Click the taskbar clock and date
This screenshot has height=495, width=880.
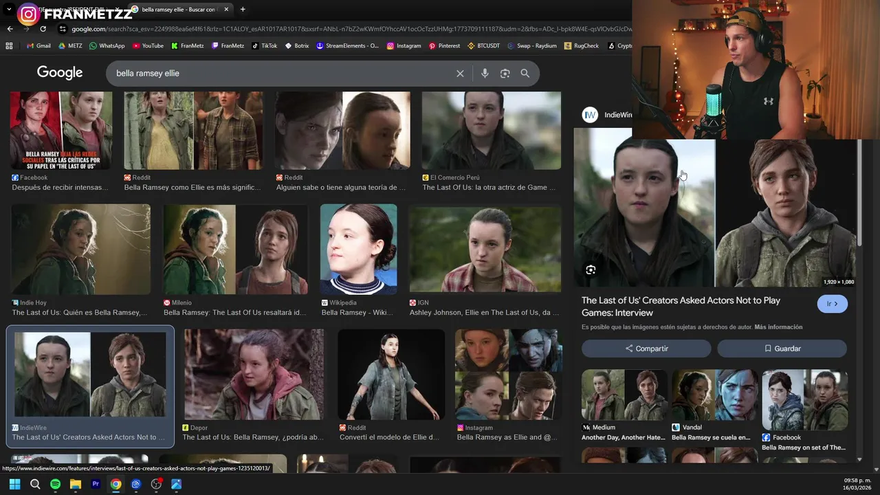pos(857,484)
